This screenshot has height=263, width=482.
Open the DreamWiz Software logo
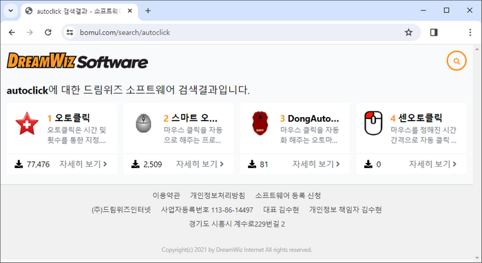coord(77,61)
